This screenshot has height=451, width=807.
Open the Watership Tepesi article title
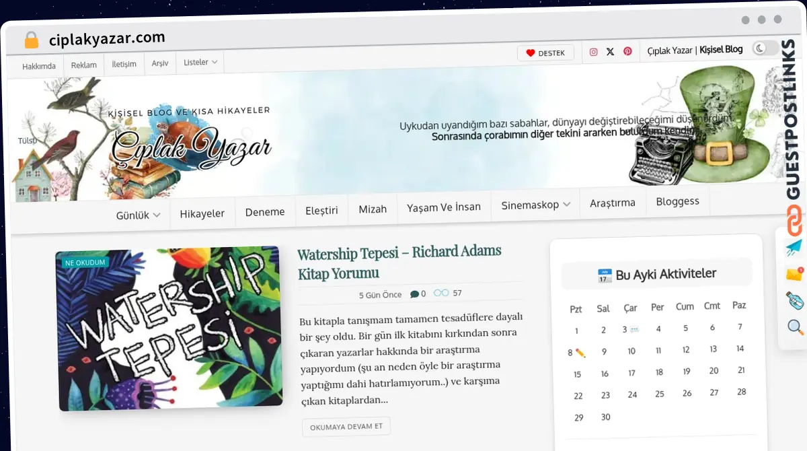pyautogui.click(x=399, y=262)
